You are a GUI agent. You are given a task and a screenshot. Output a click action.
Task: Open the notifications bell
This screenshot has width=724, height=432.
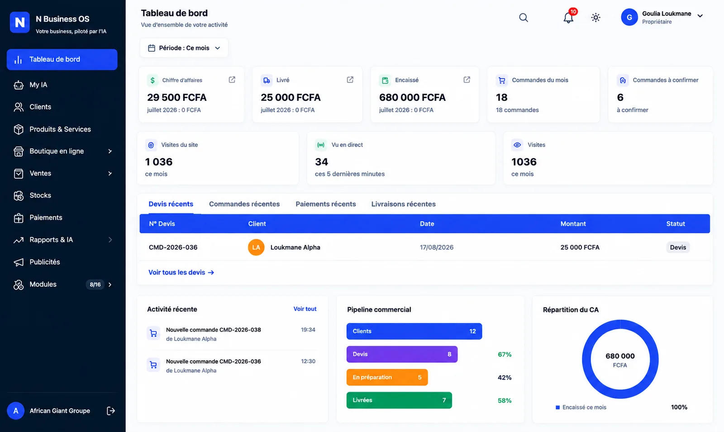point(568,18)
